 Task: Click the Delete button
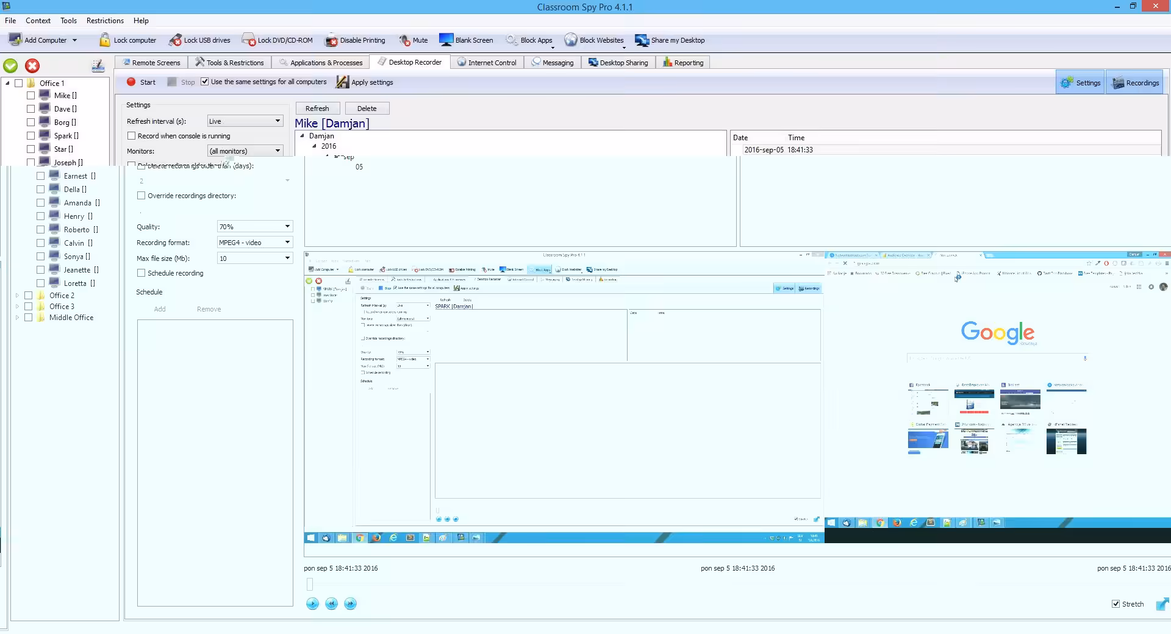(367, 109)
